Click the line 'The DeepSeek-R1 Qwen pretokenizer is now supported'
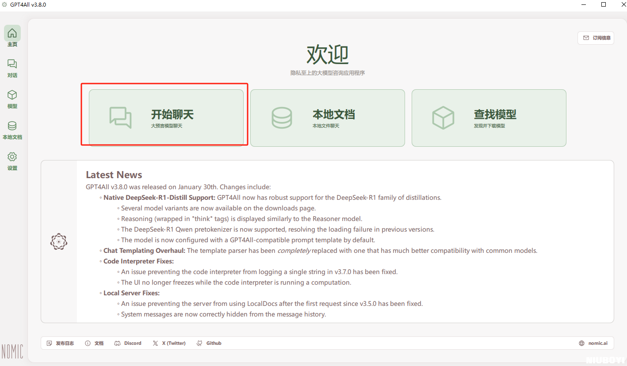Viewport: 627px width, 366px height. pyautogui.click(x=278, y=229)
